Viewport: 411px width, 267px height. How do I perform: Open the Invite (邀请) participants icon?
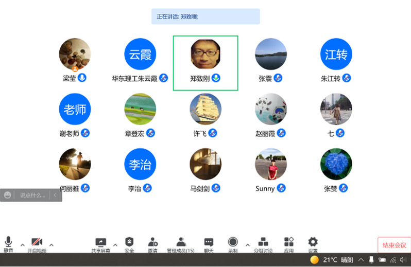[153, 242]
